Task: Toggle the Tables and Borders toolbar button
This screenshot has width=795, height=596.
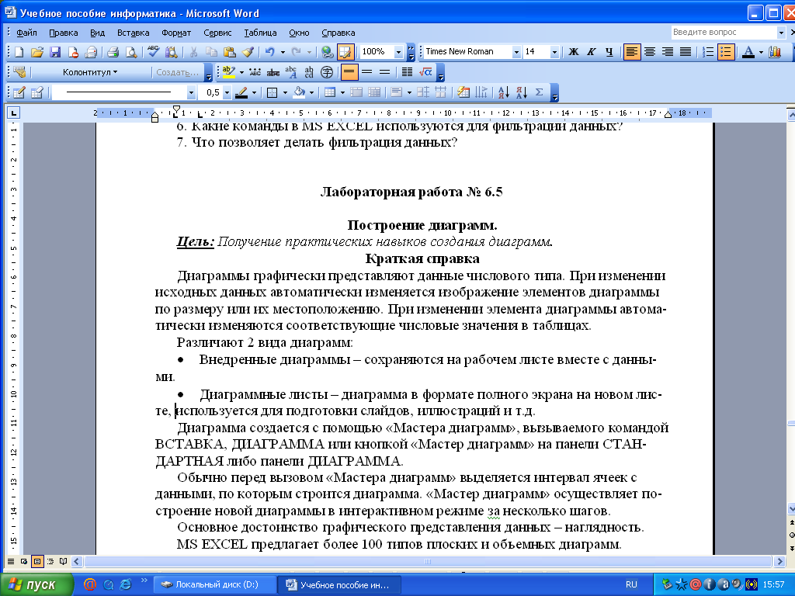Action: tap(345, 52)
